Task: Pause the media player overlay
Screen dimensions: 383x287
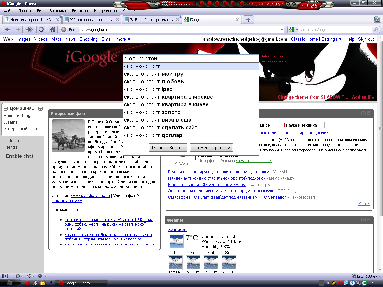Action: [x=217, y=3]
